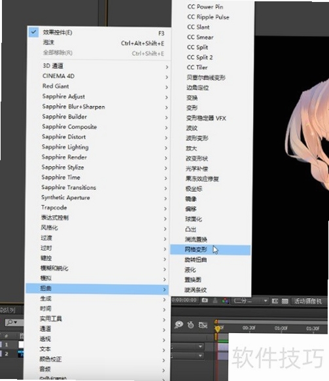Expand the Sapphire Adjust submenu
The height and width of the screenshot is (381, 329).
[x=105, y=96]
